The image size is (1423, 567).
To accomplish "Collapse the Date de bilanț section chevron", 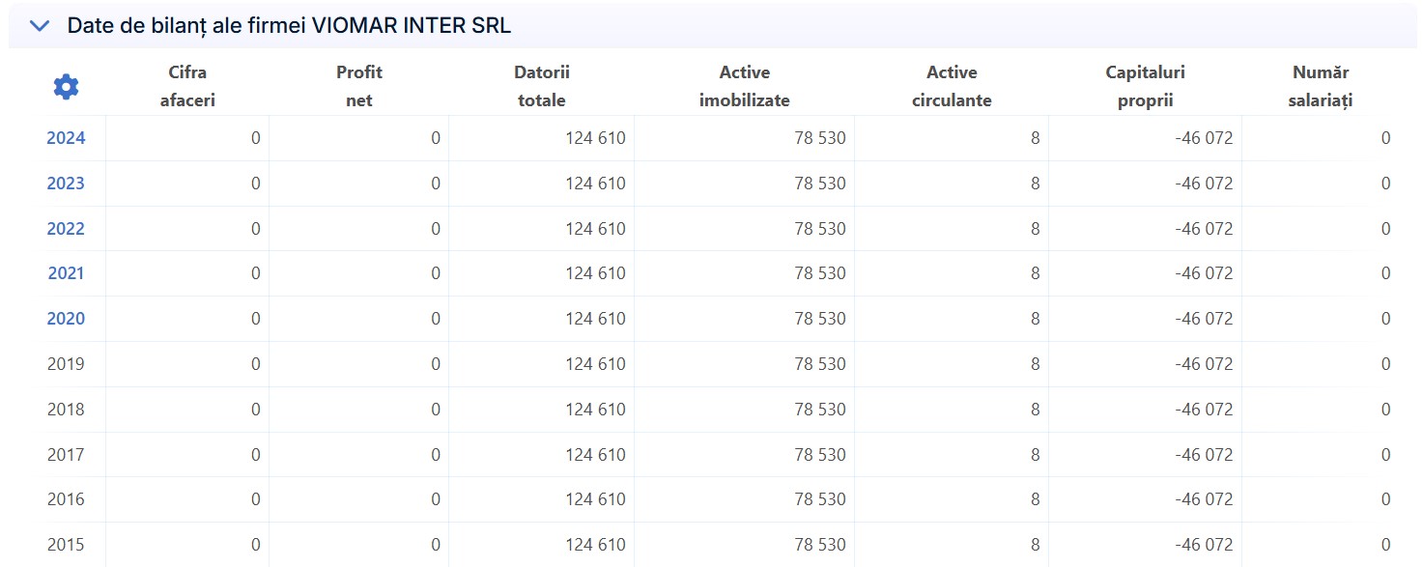I will coord(39,26).
